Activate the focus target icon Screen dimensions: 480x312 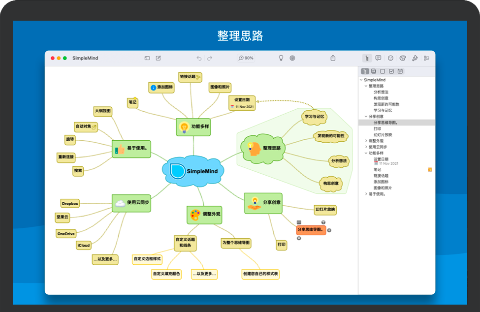292,58
